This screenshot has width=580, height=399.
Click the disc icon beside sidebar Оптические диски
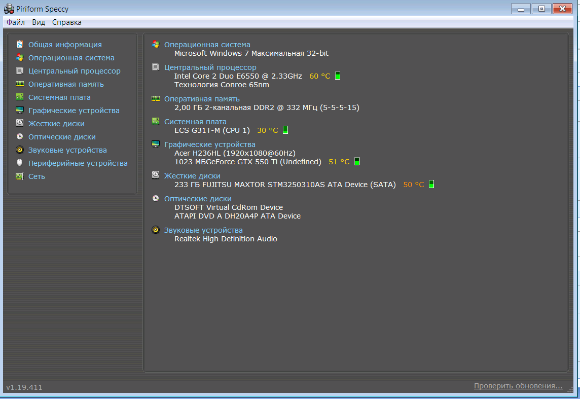(x=20, y=136)
